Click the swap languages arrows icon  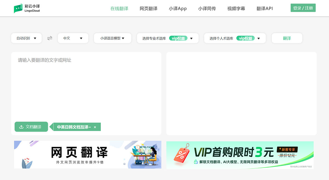coord(49,38)
